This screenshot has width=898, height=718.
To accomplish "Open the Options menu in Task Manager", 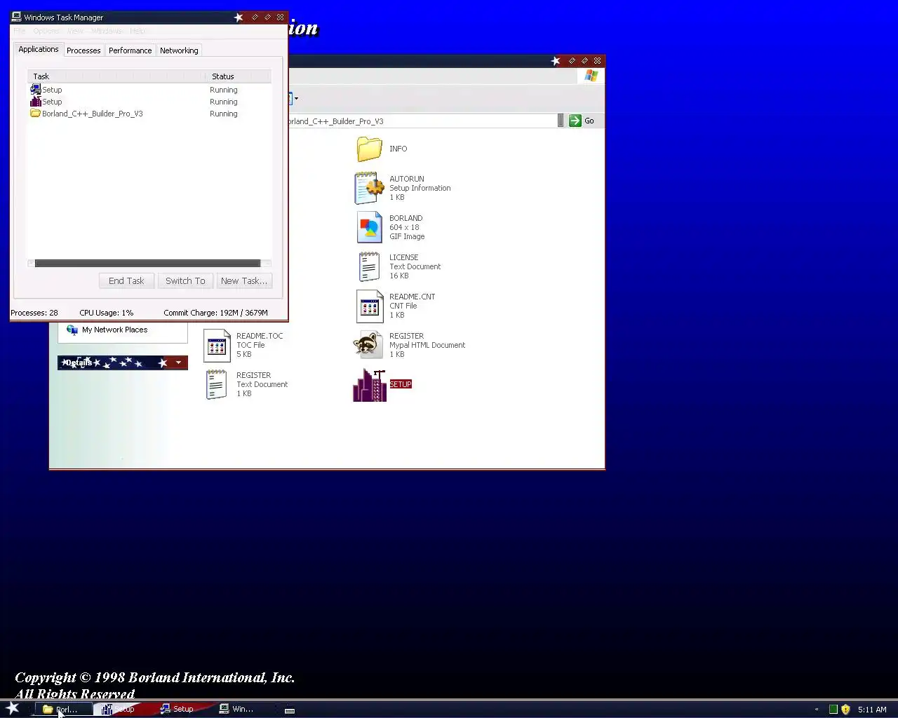I will click(x=46, y=31).
